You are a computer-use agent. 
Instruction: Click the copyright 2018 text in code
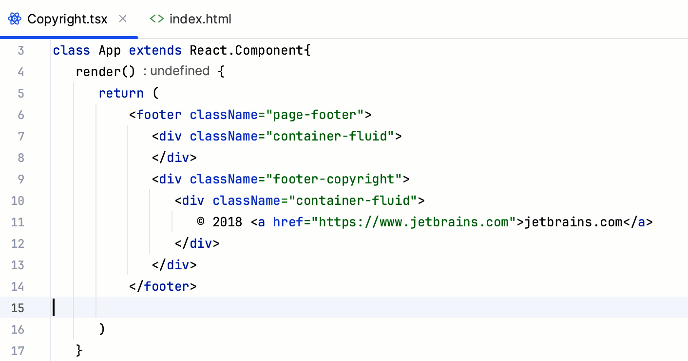[219, 222]
